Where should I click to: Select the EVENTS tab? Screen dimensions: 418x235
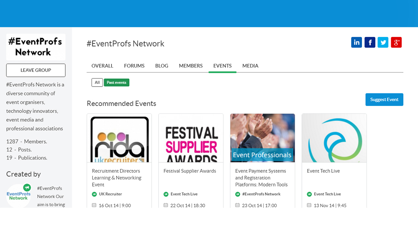point(222,66)
